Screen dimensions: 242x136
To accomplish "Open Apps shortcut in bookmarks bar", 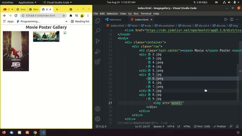I will point(8,22).
